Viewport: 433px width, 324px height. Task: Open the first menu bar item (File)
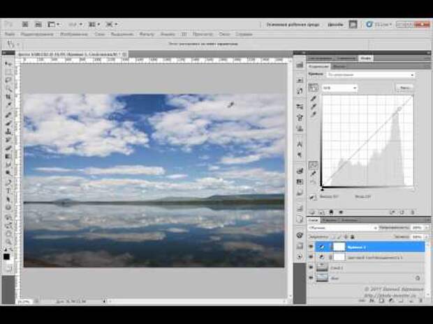pos(10,34)
